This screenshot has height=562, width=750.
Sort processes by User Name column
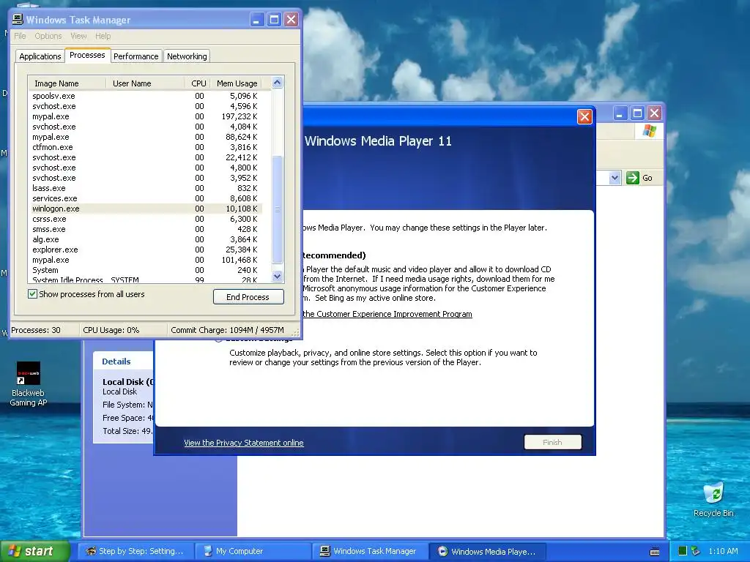tap(145, 83)
